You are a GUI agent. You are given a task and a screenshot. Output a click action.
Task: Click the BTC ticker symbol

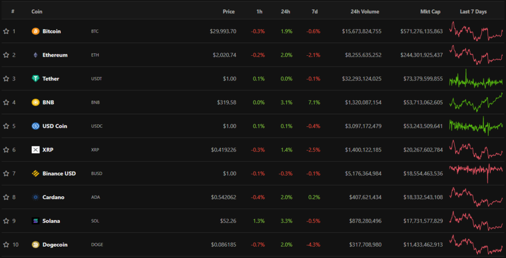(95, 32)
